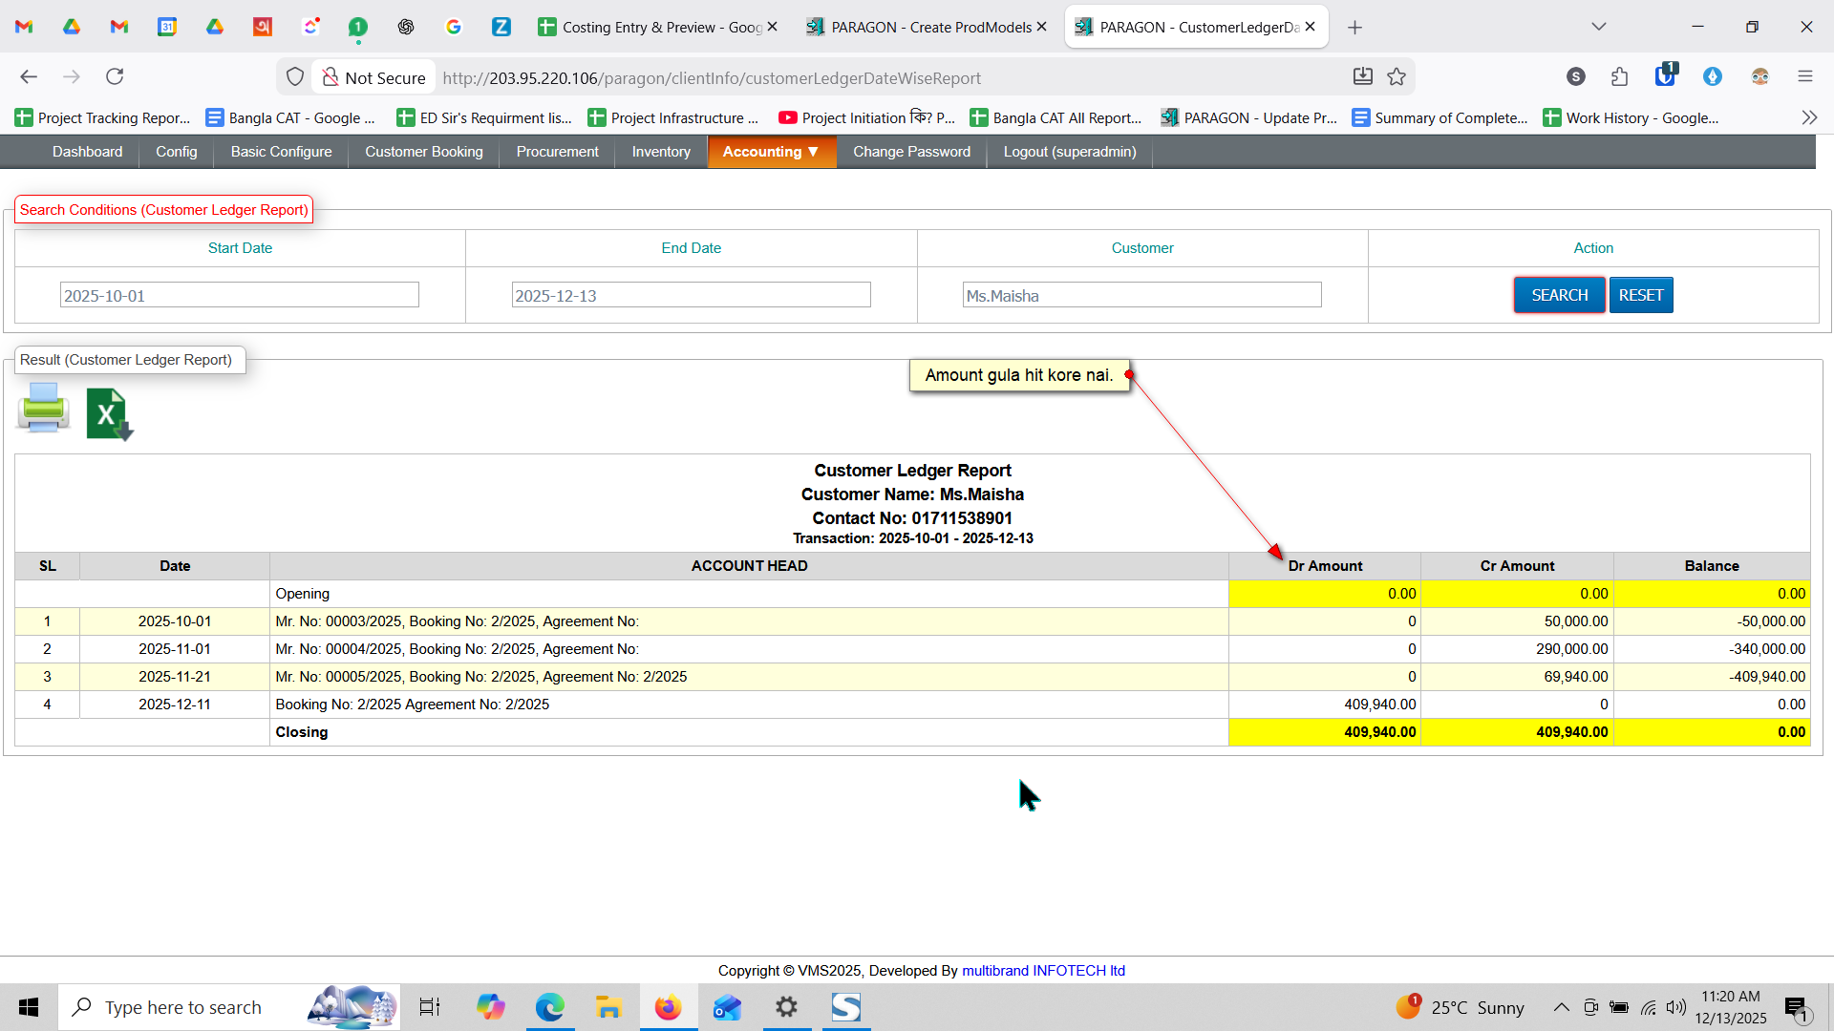Show more bookmarks with the chevron

[x=1809, y=117]
